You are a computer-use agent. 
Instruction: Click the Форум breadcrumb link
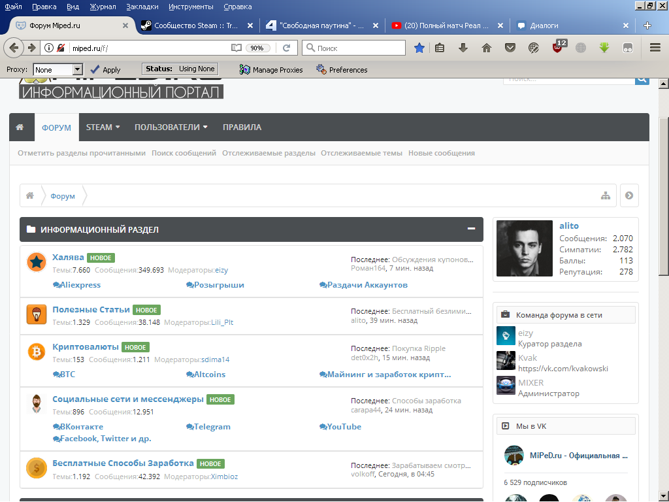[63, 196]
